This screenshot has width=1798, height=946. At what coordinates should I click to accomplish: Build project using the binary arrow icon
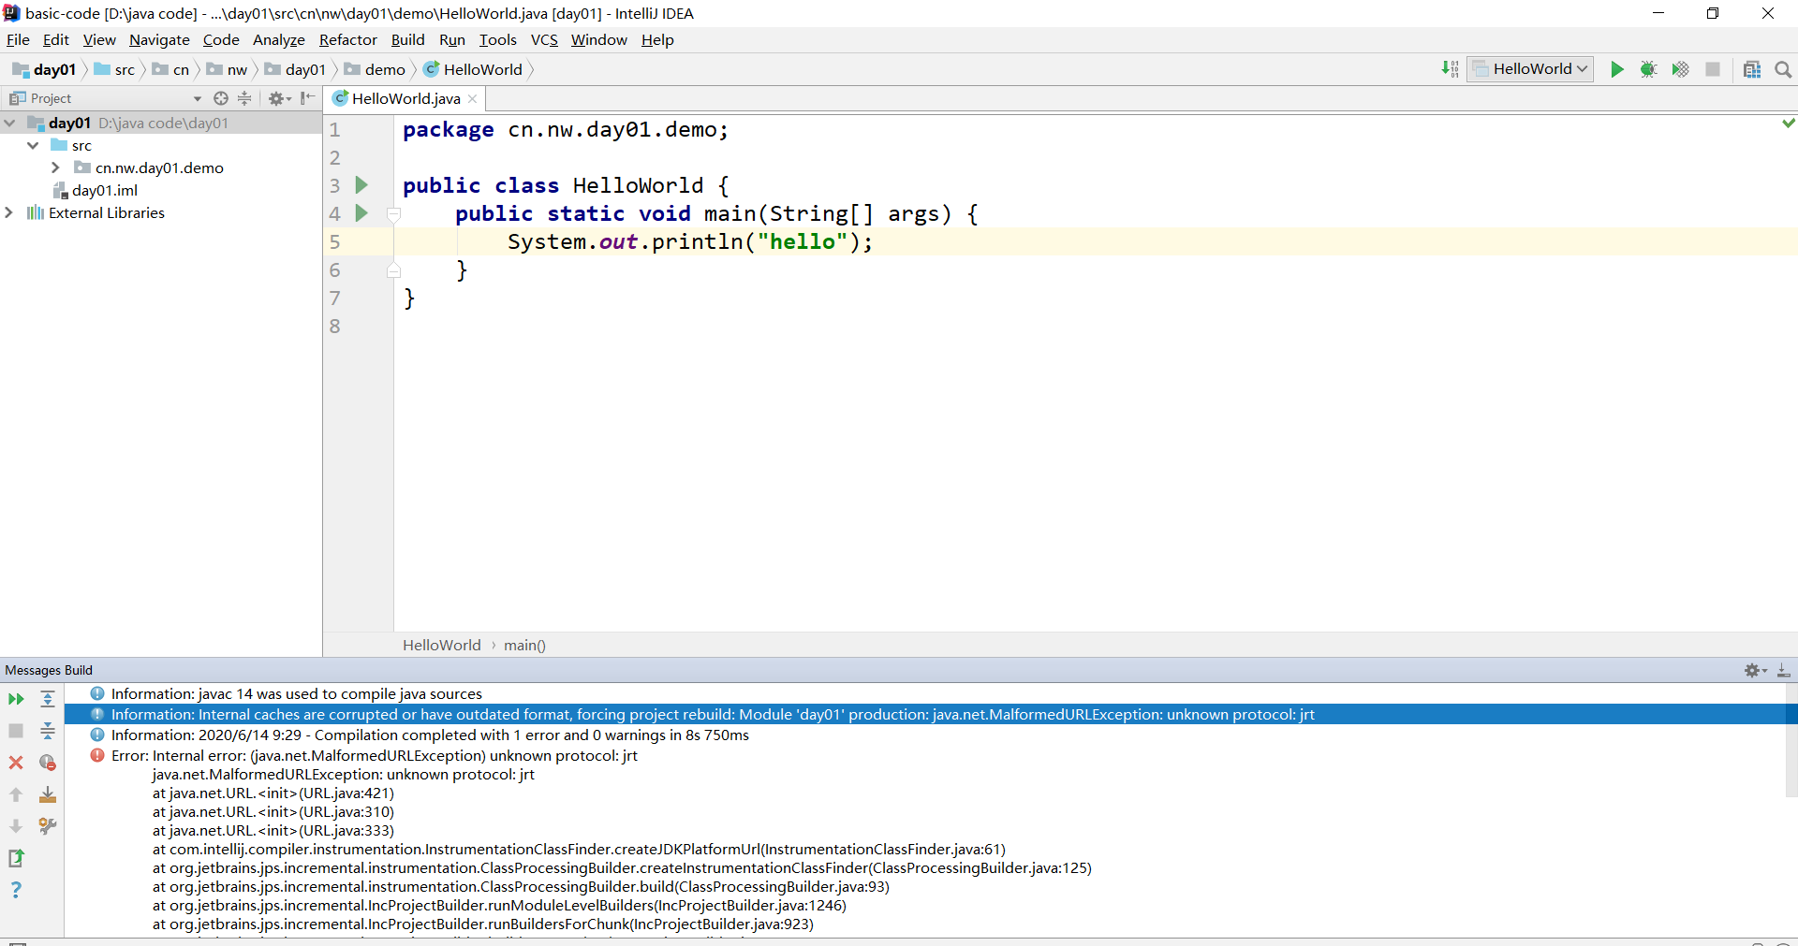pos(1450,69)
